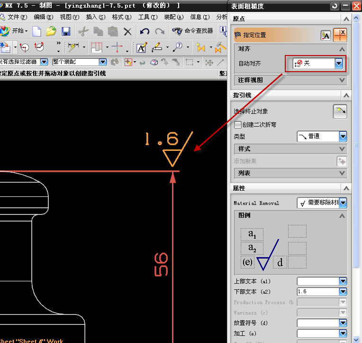Click the upper text (a1) input field
The width and height of the screenshot is (362, 343).
pos(318,281)
